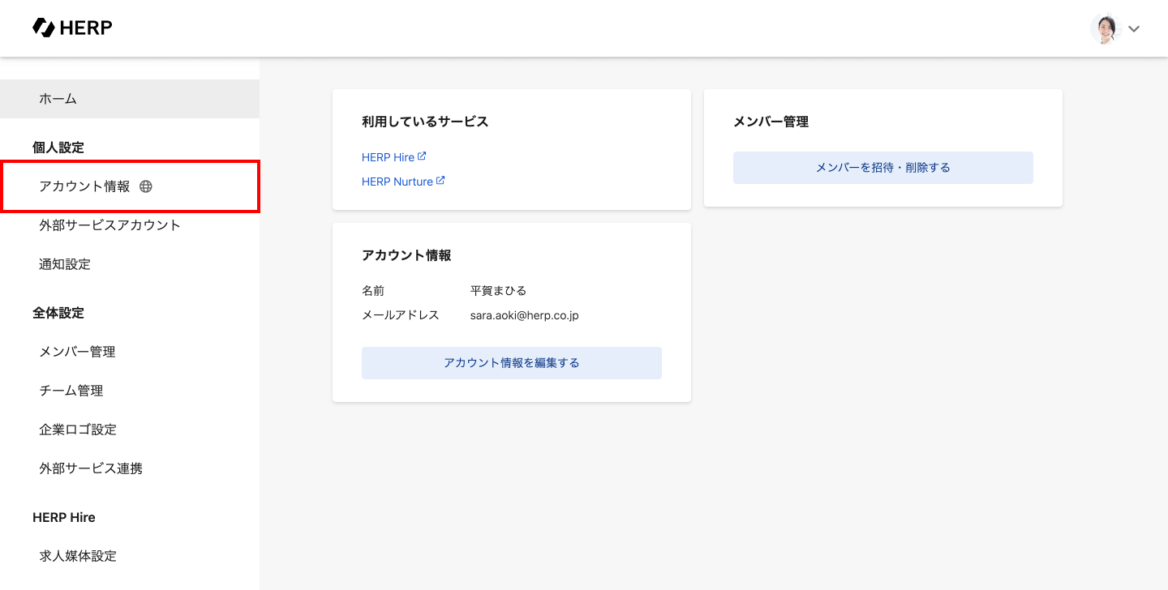Open チーム管理 sidebar item
This screenshot has width=1168, height=590.
[x=71, y=391]
